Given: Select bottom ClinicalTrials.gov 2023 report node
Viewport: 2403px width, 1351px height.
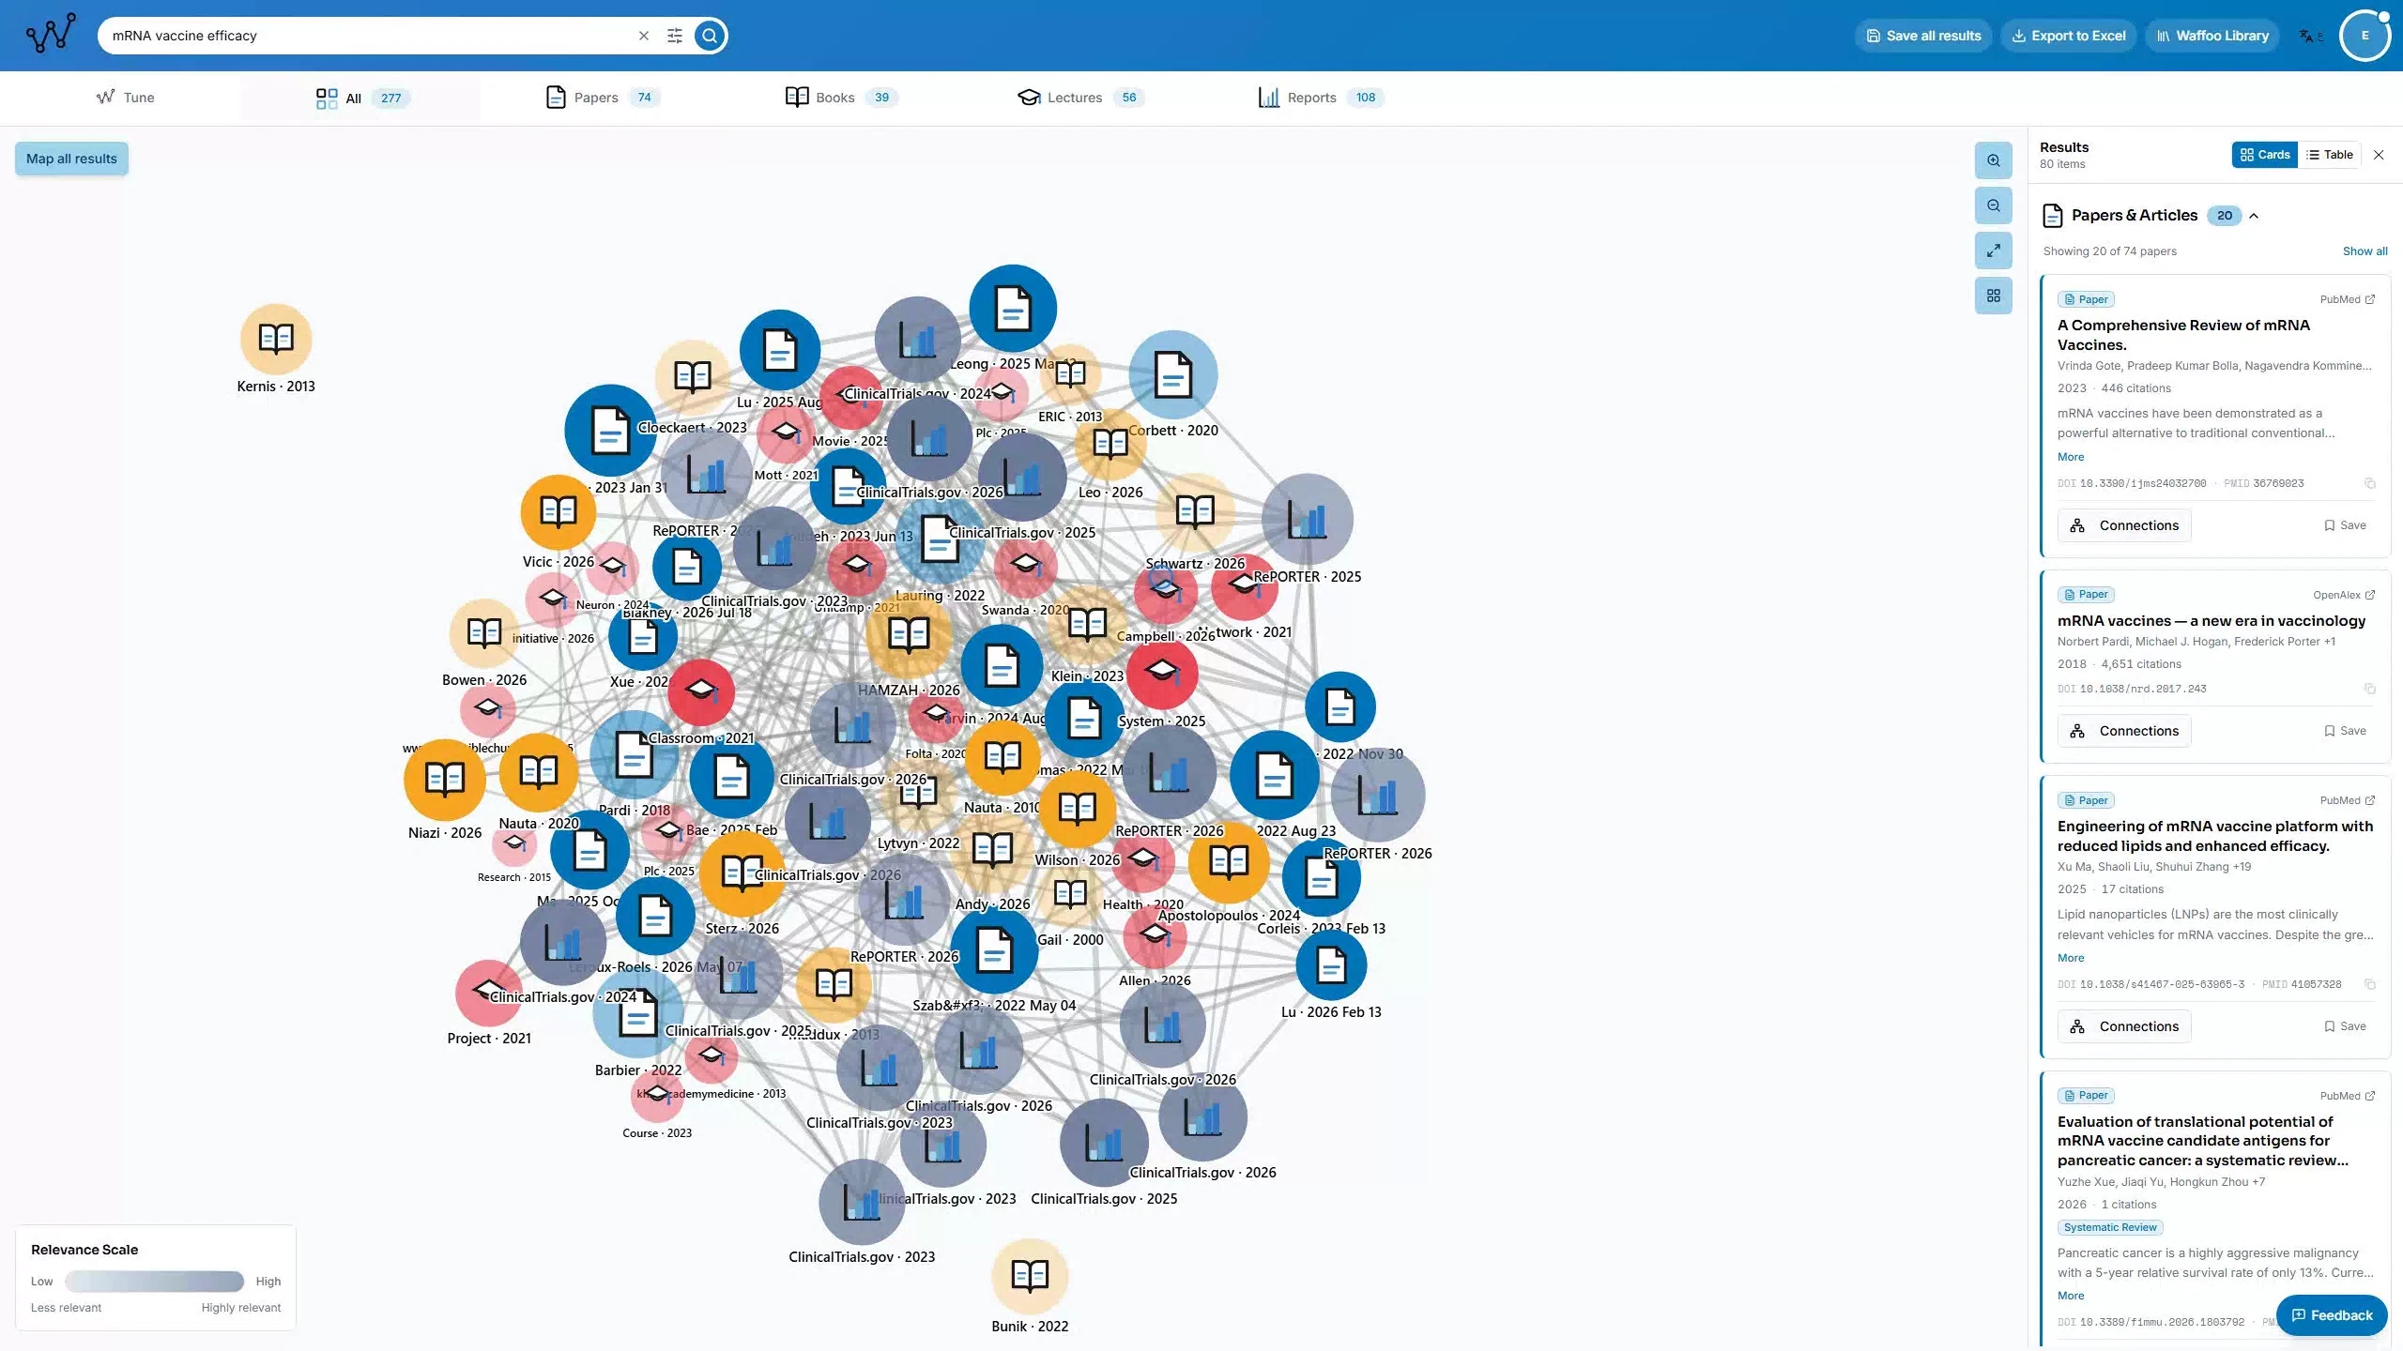Looking at the screenshot, I should 862,1202.
